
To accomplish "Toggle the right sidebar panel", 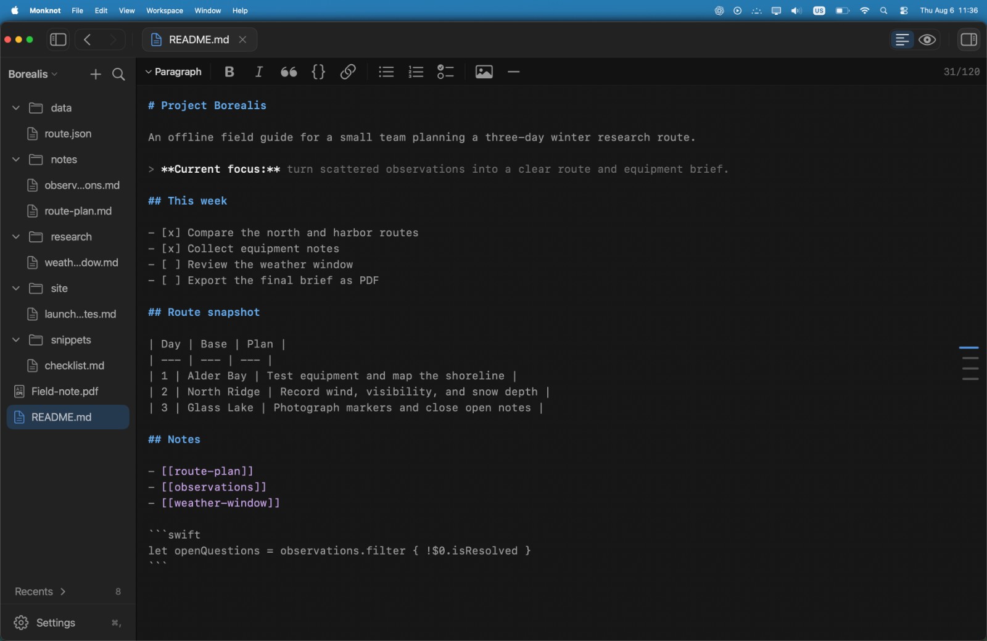I will pyautogui.click(x=968, y=39).
